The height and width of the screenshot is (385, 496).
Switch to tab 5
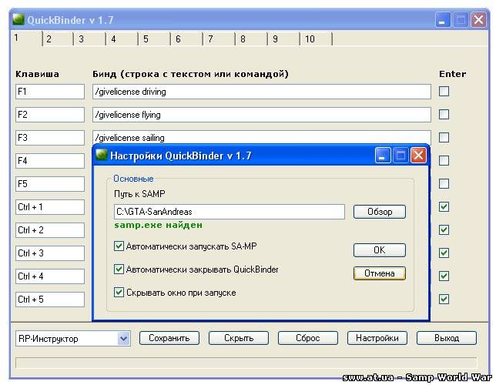(154, 39)
